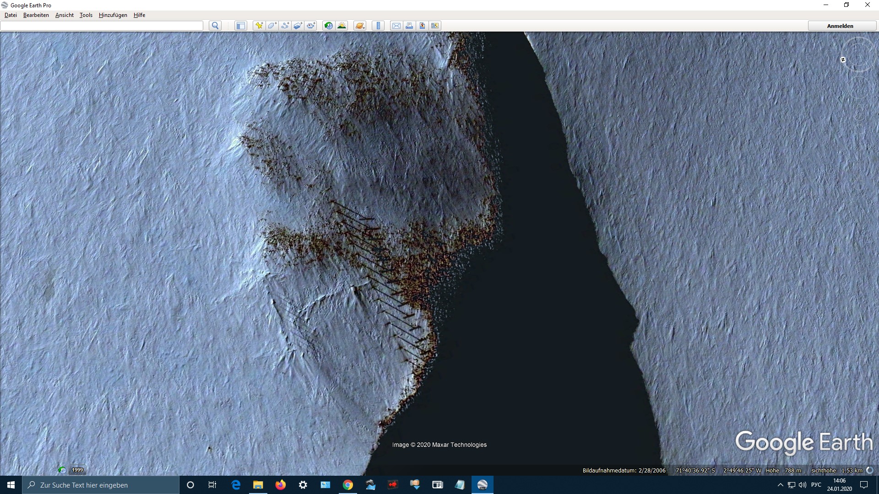Add a path
This screenshot has height=494, width=879.
tap(285, 26)
